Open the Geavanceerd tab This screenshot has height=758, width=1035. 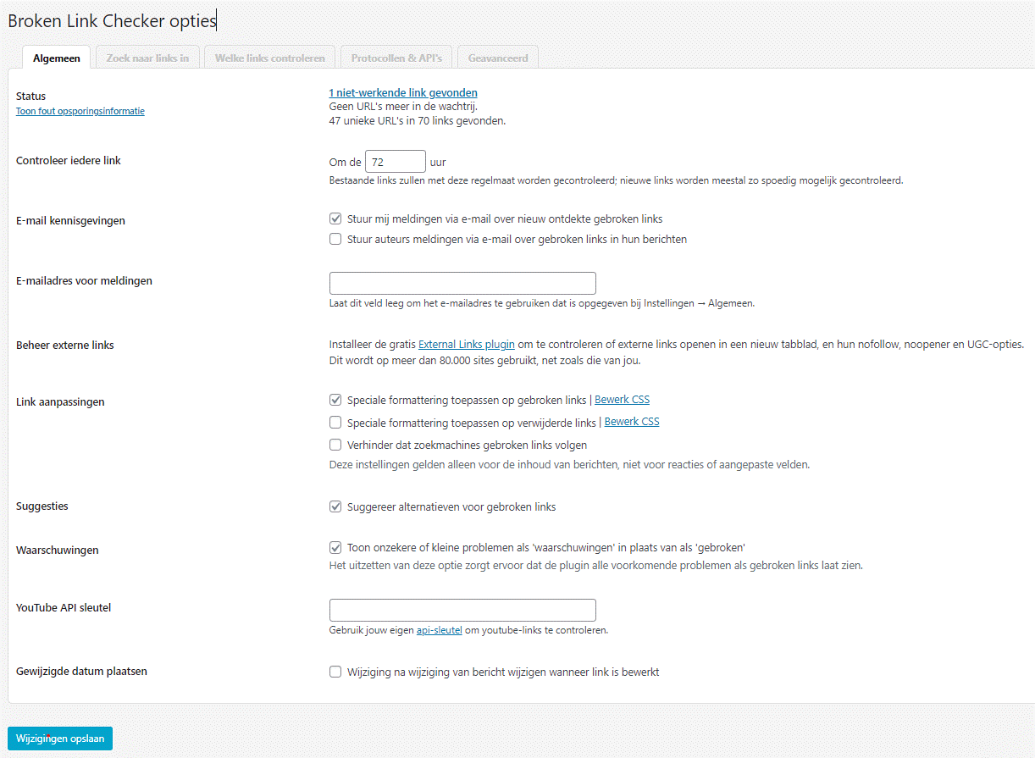click(498, 58)
